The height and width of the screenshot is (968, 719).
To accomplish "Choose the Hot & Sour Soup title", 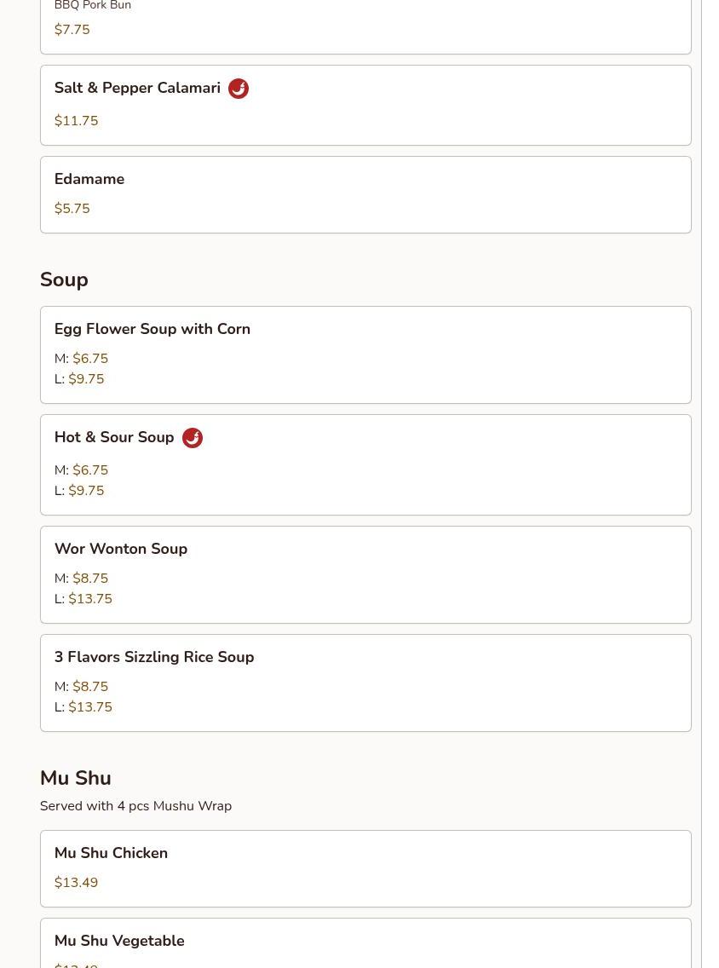I will [114, 437].
